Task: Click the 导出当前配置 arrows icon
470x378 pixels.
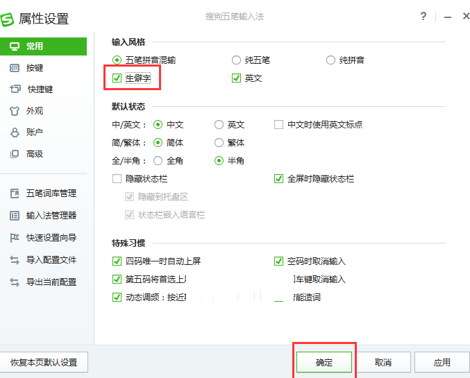Action: (x=15, y=282)
